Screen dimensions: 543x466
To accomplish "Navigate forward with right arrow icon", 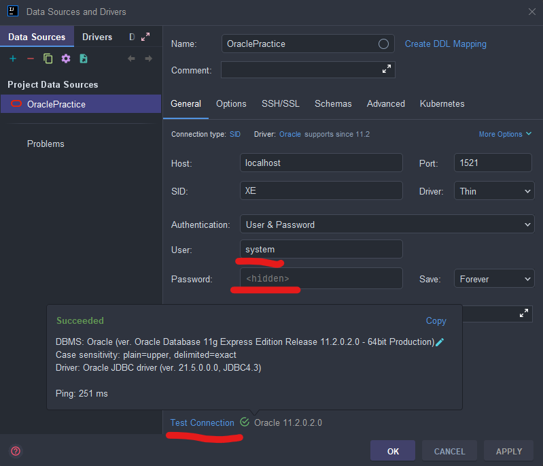I will 149,59.
